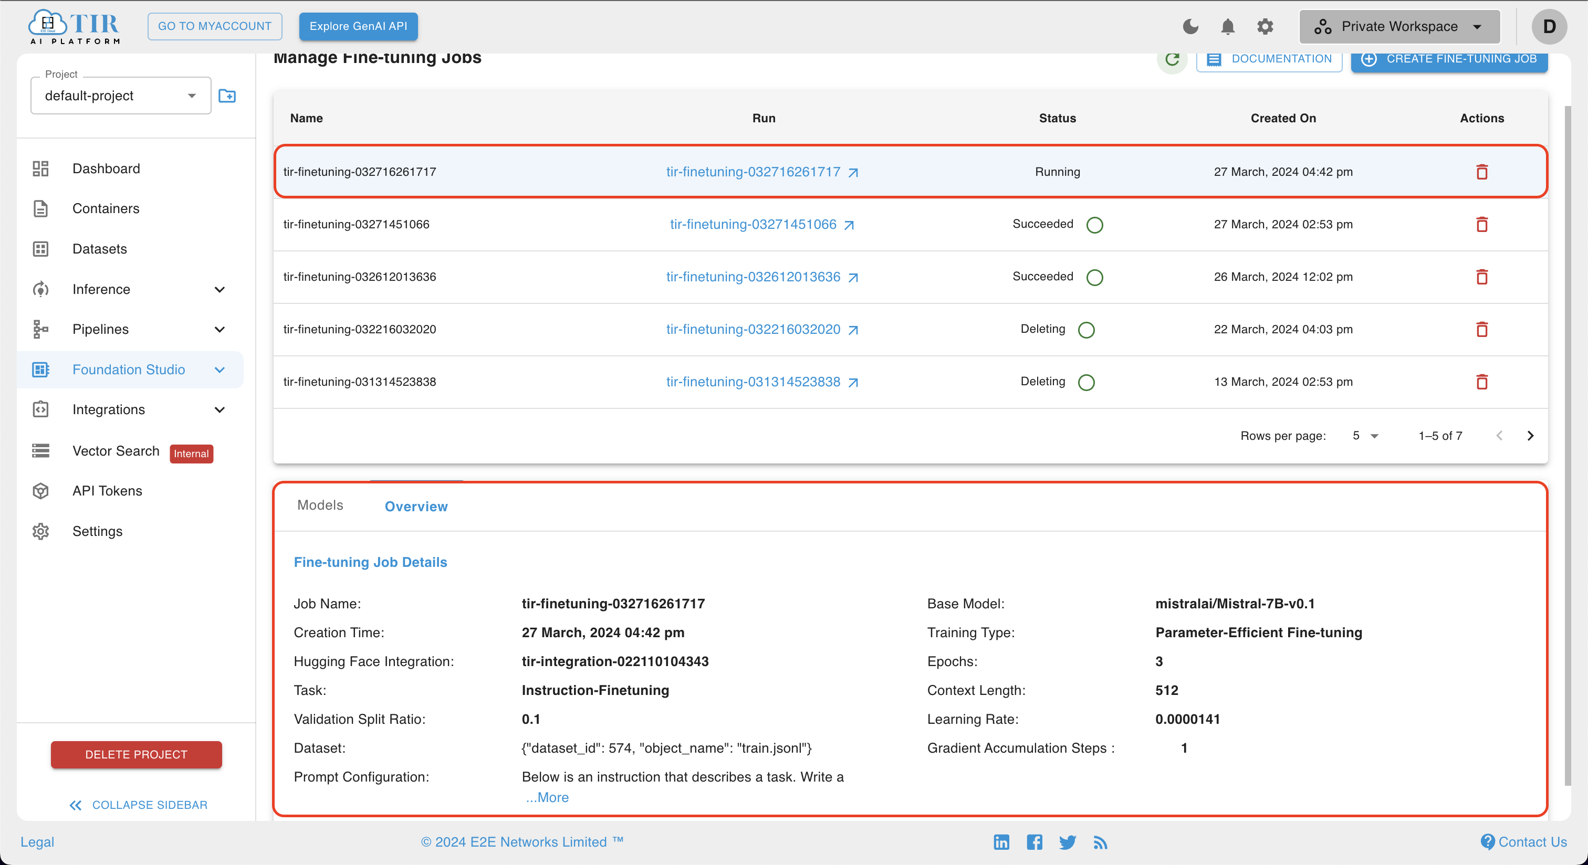Open Dashboard in sidebar
This screenshot has height=865, width=1588.
106,169
